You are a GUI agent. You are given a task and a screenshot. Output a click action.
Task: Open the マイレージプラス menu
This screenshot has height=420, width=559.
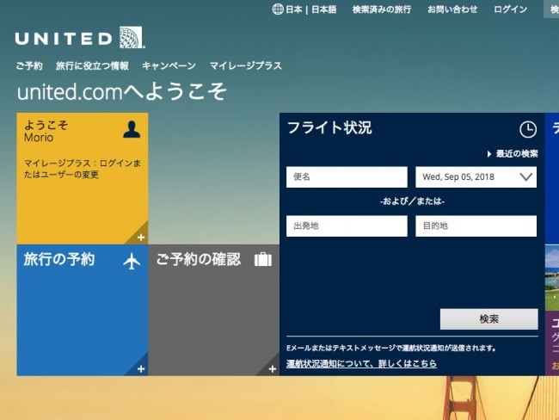[x=246, y=65]
